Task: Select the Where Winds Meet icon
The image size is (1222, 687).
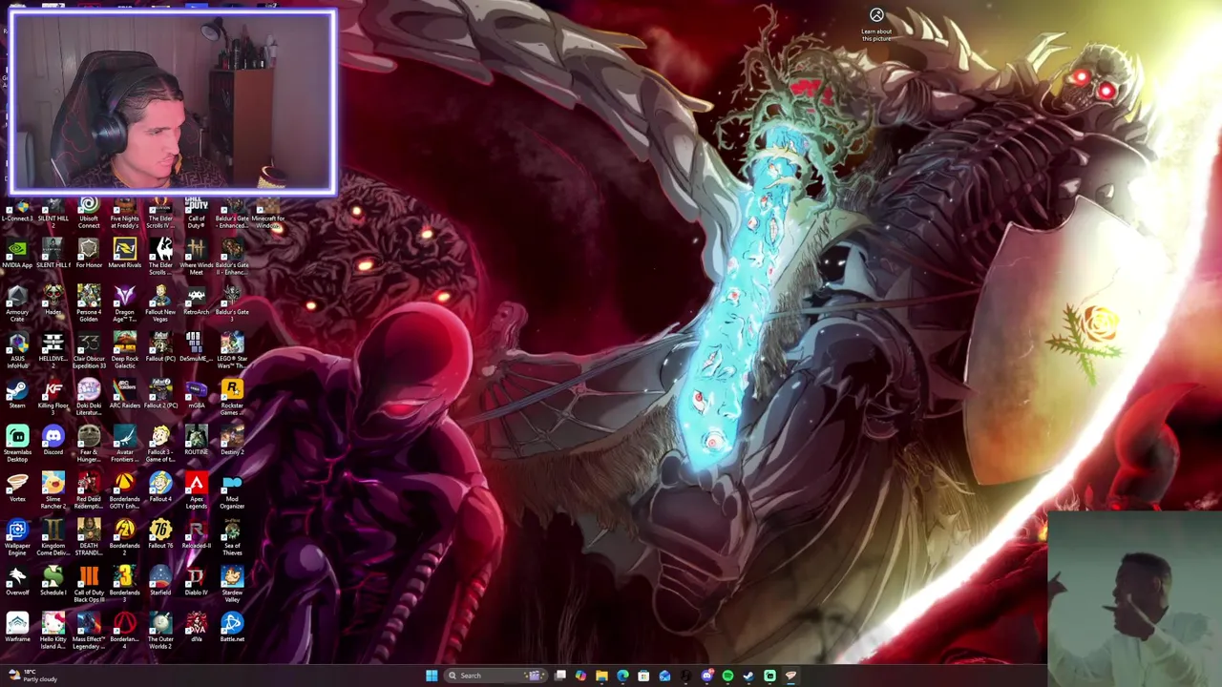Action: pos(196,259)
